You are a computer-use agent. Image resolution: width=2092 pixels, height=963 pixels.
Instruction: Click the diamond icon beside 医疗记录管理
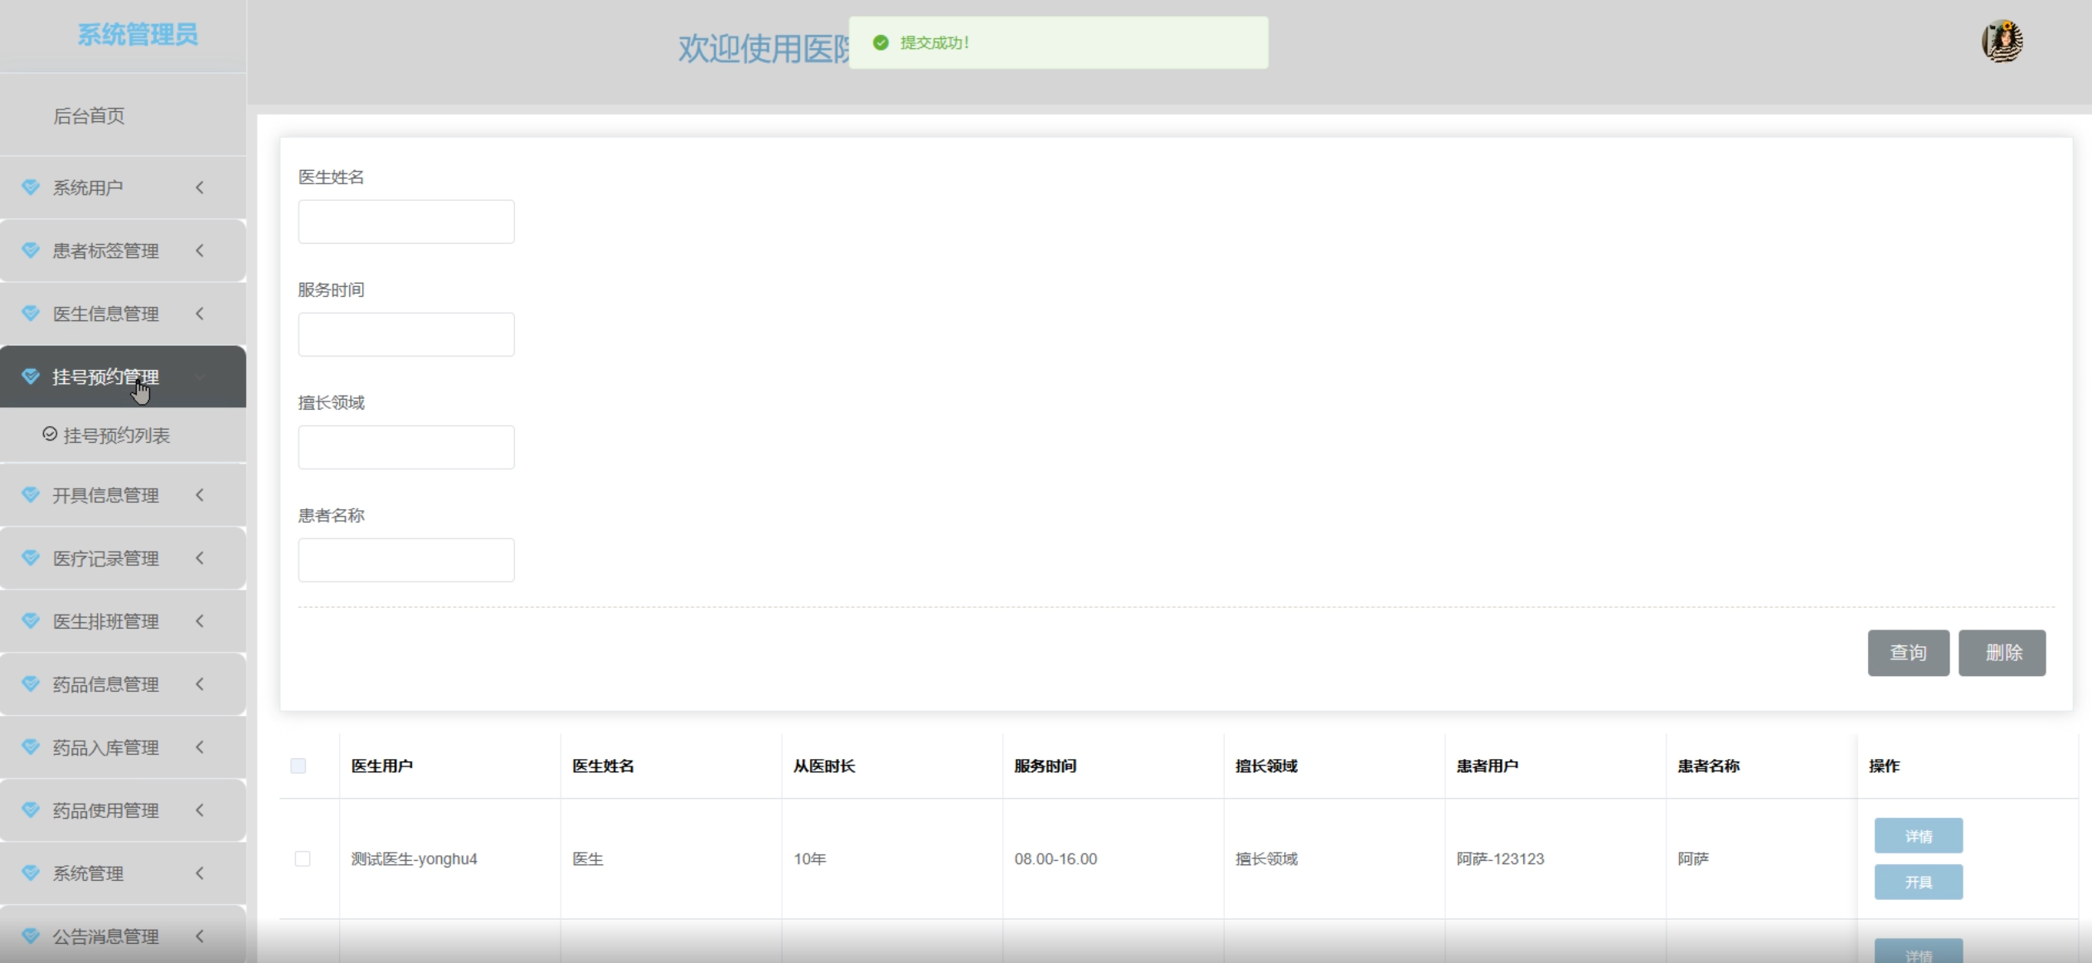pyautogui.click(x=31, y=558)
